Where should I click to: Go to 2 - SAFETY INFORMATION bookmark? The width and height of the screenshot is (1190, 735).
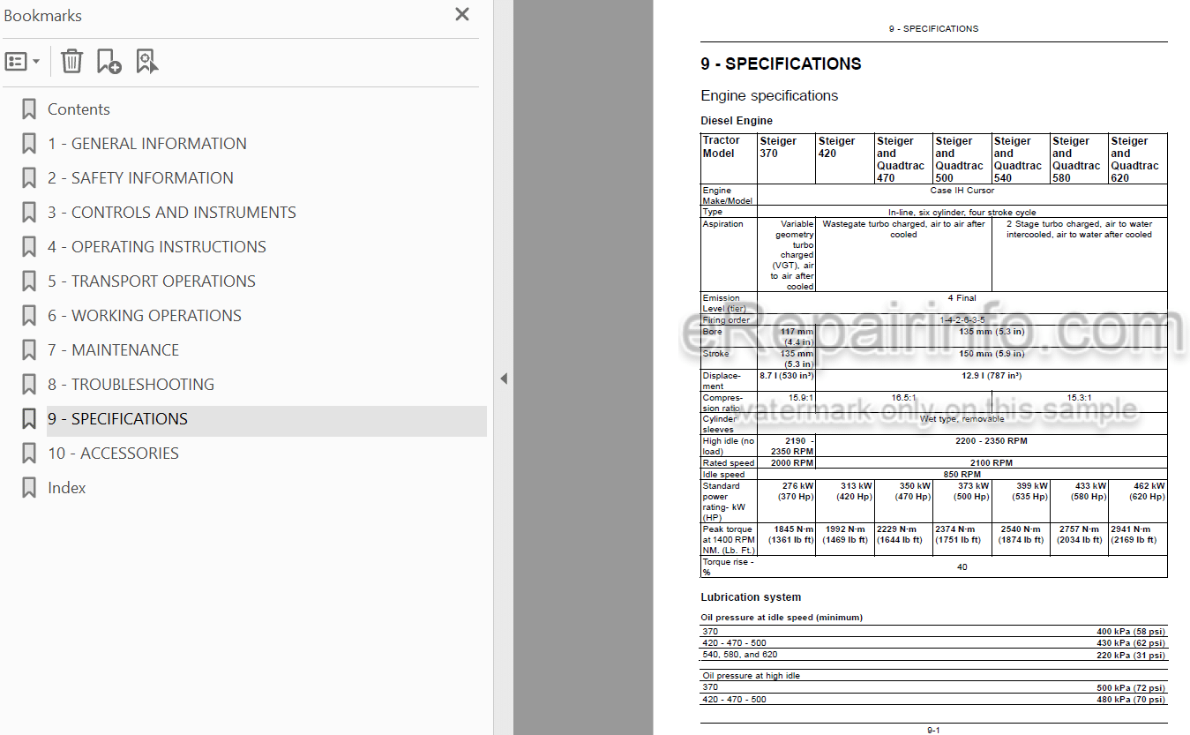click(x=140, y=178)
